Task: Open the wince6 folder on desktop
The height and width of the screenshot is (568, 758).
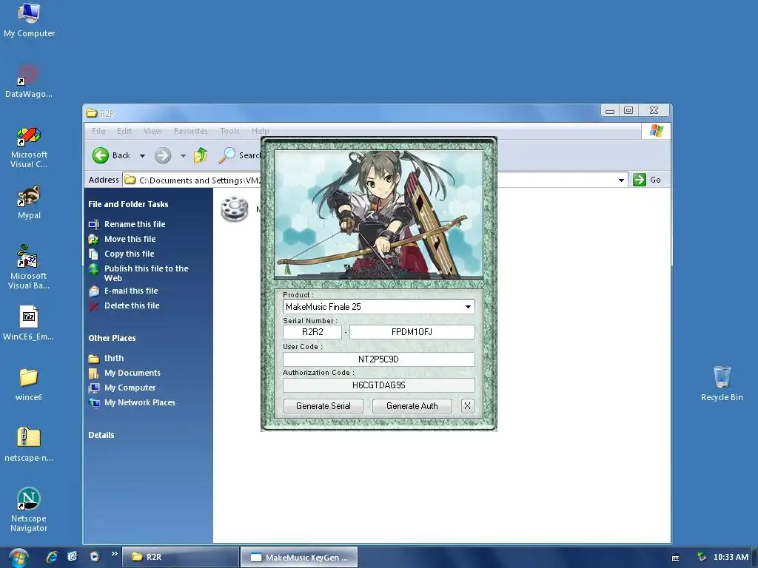Action: [x=29, y=385]
